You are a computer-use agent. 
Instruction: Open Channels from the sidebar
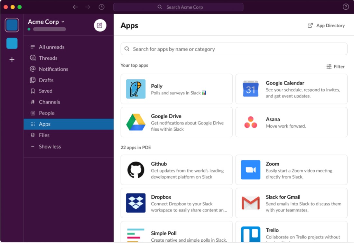(x=49, y=102)
